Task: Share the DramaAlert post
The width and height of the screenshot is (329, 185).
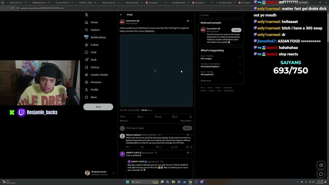Action: pyautogui.click(x=190, y=117)
